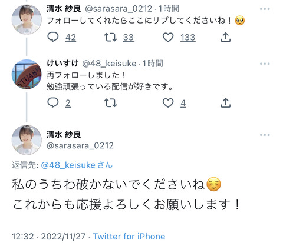View the 42 reply count

[x=71, y=38]
